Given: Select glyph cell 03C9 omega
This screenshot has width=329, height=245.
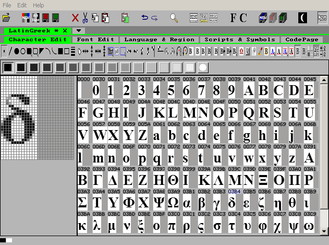Looking at the screenshot, I should coord(309,223).
